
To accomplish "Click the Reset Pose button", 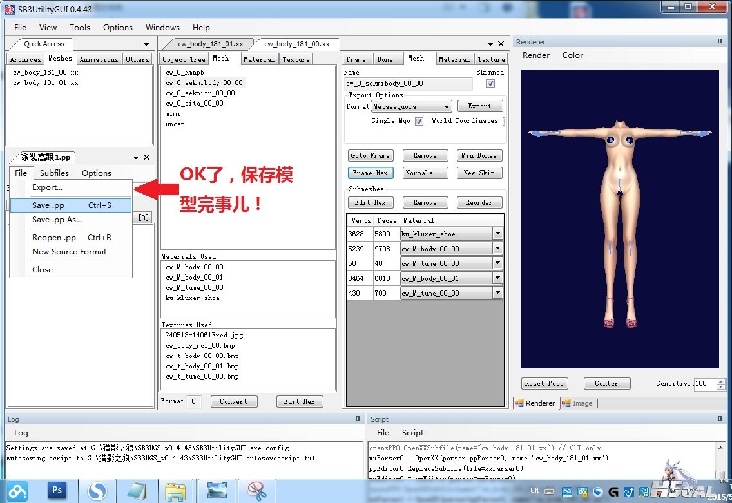I will tap(544, 384).
